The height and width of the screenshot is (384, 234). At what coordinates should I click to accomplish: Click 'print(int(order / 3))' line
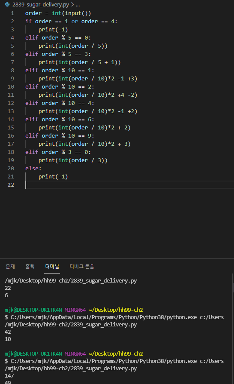73,160
